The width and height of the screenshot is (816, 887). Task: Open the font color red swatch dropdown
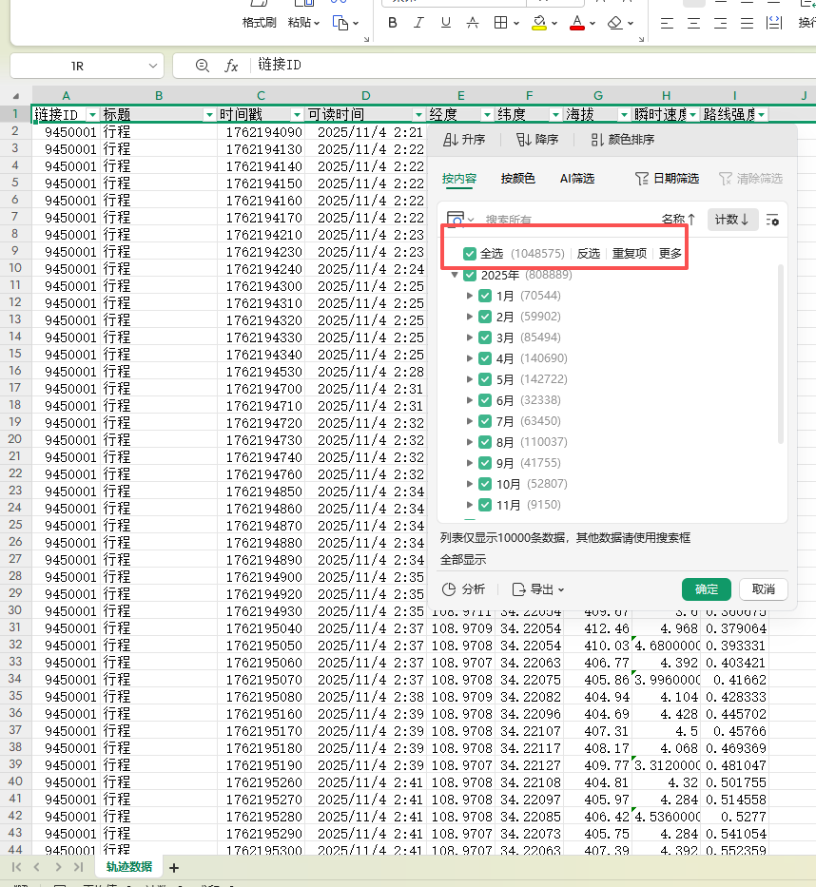click(593, 23)
